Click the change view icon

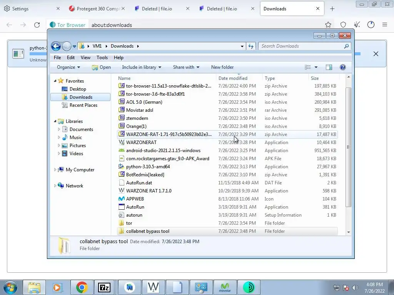click(x=307, y=67)
